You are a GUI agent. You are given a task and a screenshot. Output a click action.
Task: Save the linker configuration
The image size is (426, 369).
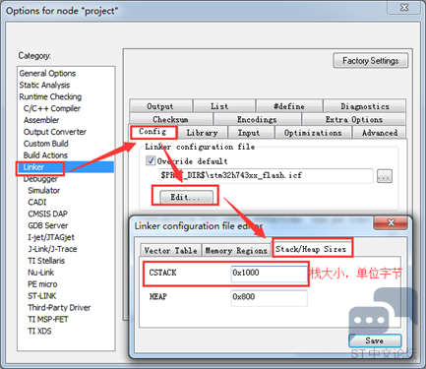coord(375,340)
